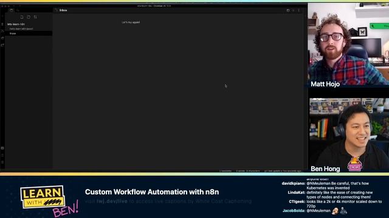389x218 pixels.
Task: Click the lwj.dev/live captions link text
Action: point(112,202)
